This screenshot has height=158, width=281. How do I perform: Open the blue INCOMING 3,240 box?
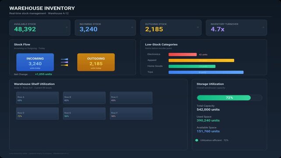tap(35, 62)
